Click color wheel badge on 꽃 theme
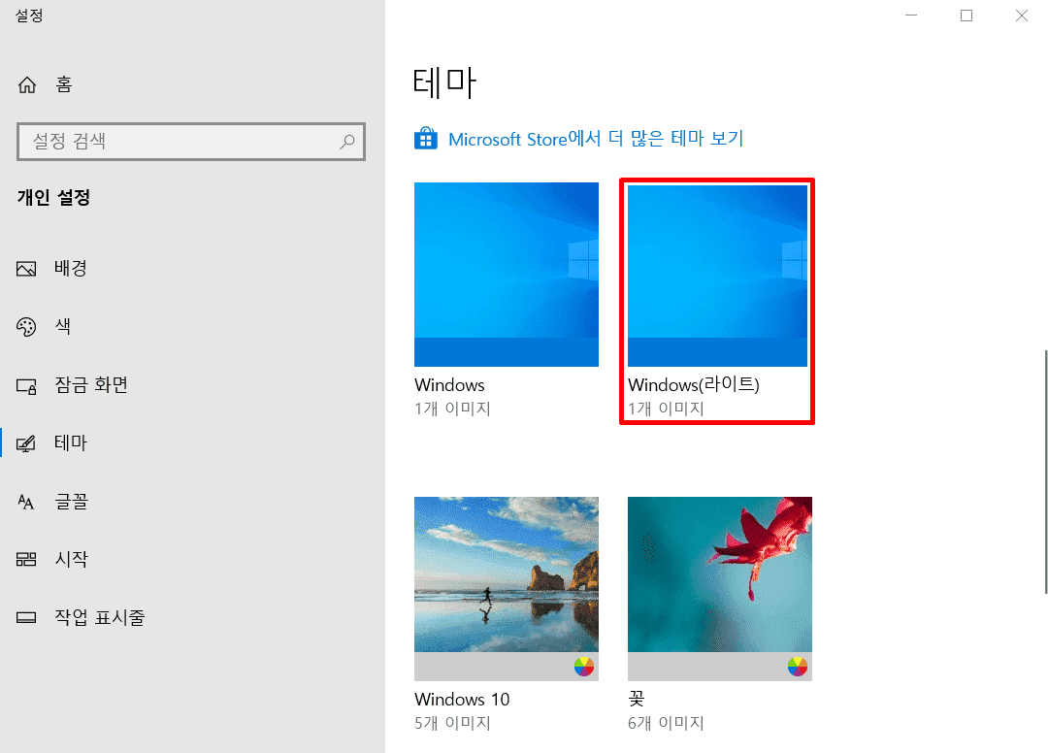Viewport: 1048px width, 753px height. (797, 666)
